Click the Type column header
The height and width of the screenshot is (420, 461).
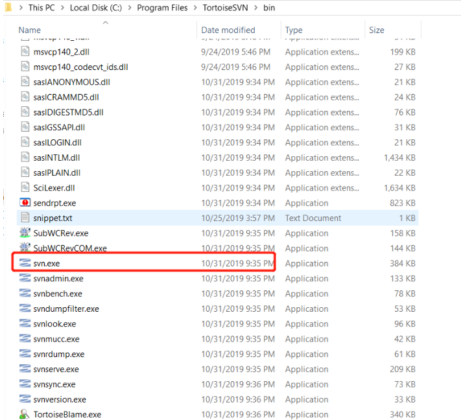click(294, 30)
